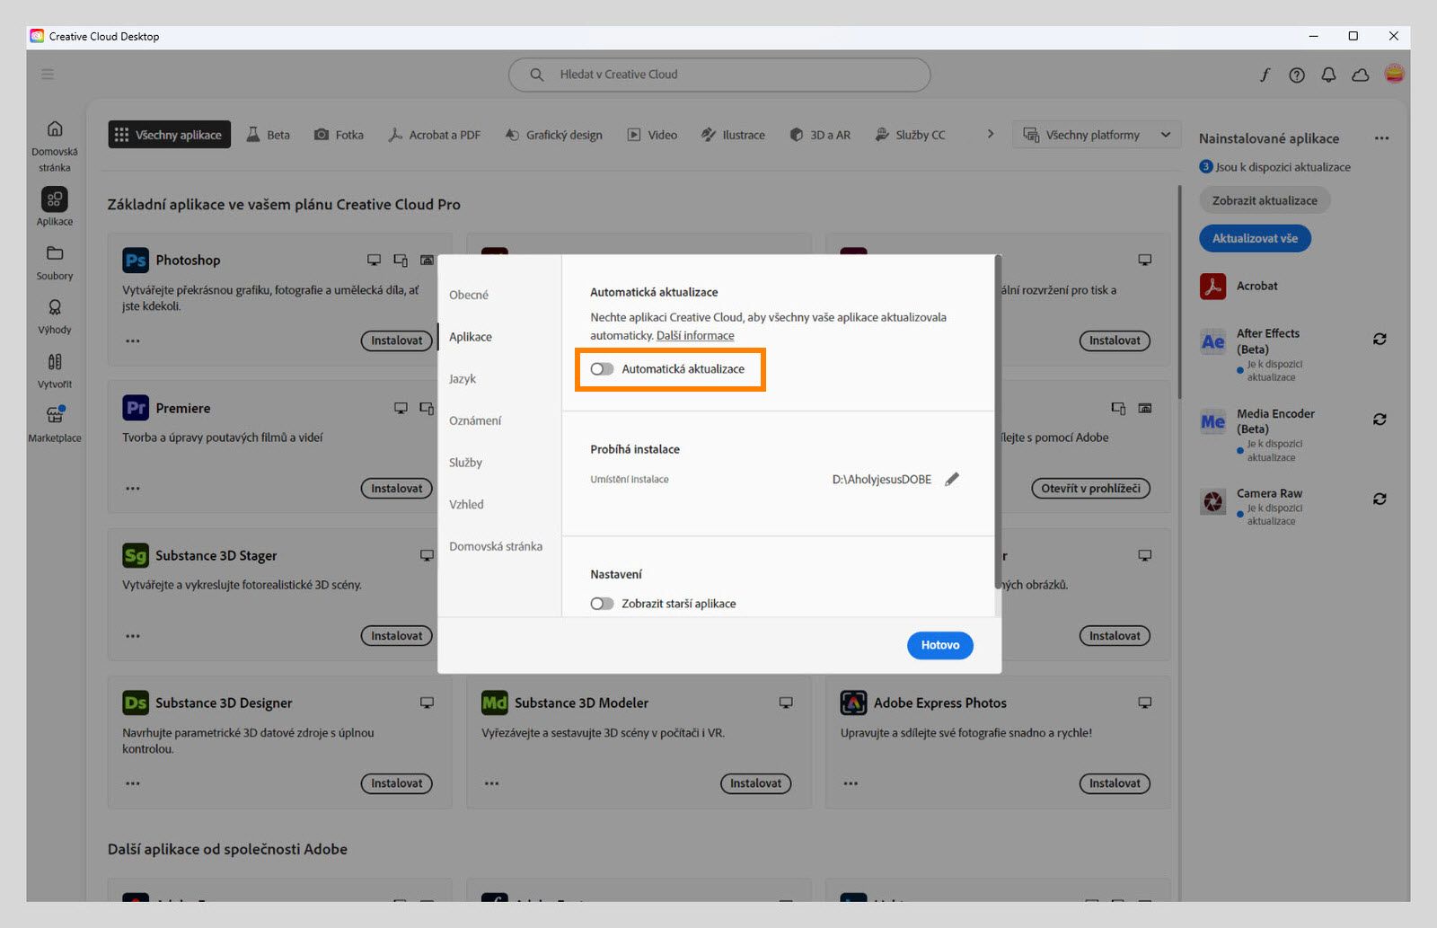
Task: Switch to Obecné settings tab
Action: pyautogui.click(x=469, y=295)
